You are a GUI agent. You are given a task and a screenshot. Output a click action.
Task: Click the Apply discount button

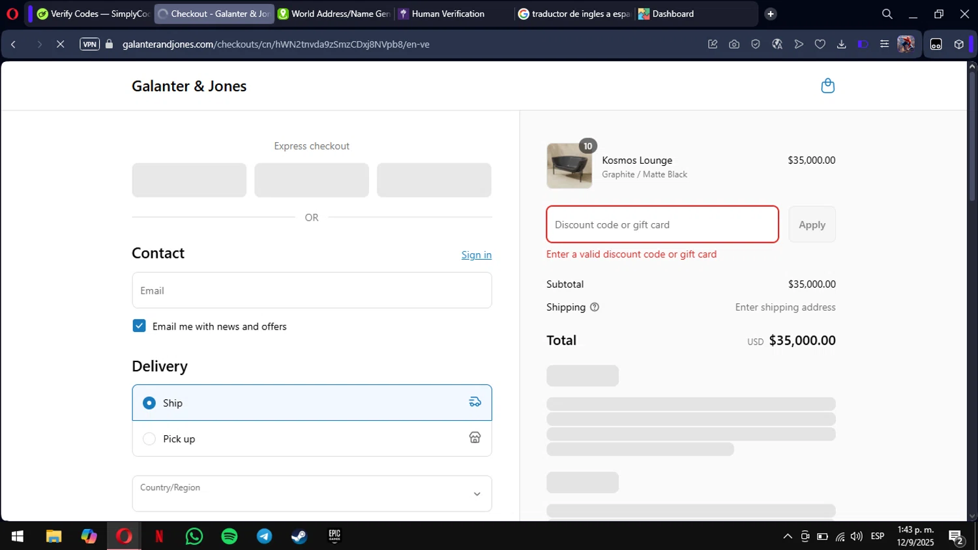[812, 224]
